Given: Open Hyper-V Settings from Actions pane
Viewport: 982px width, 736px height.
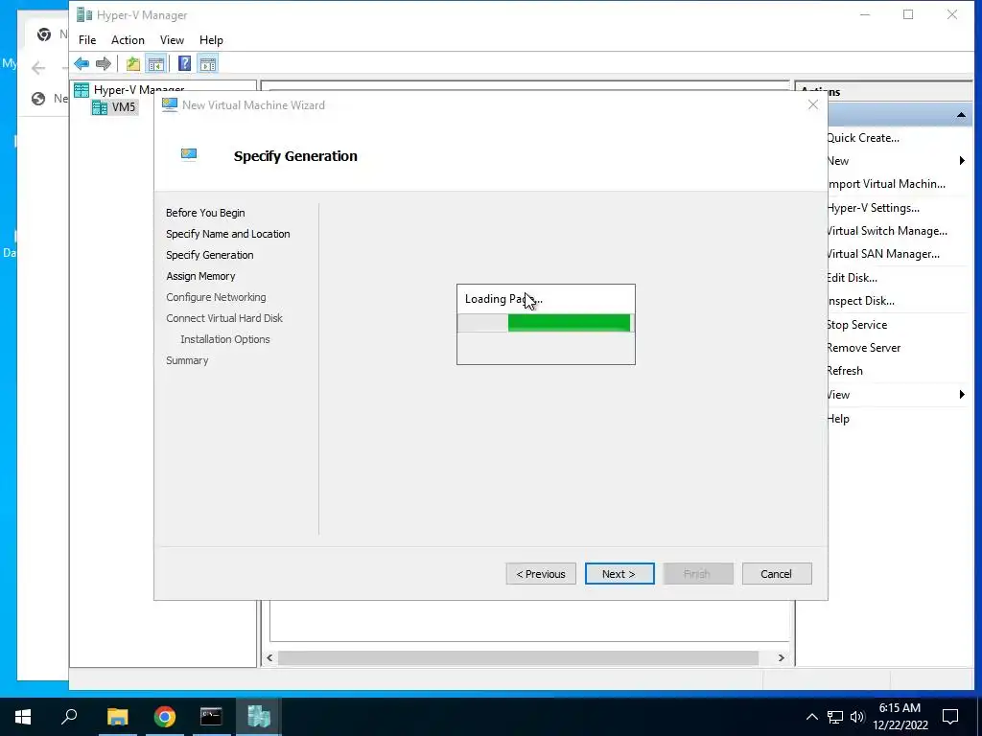Looking at the screenshot, I should [873, 208].
